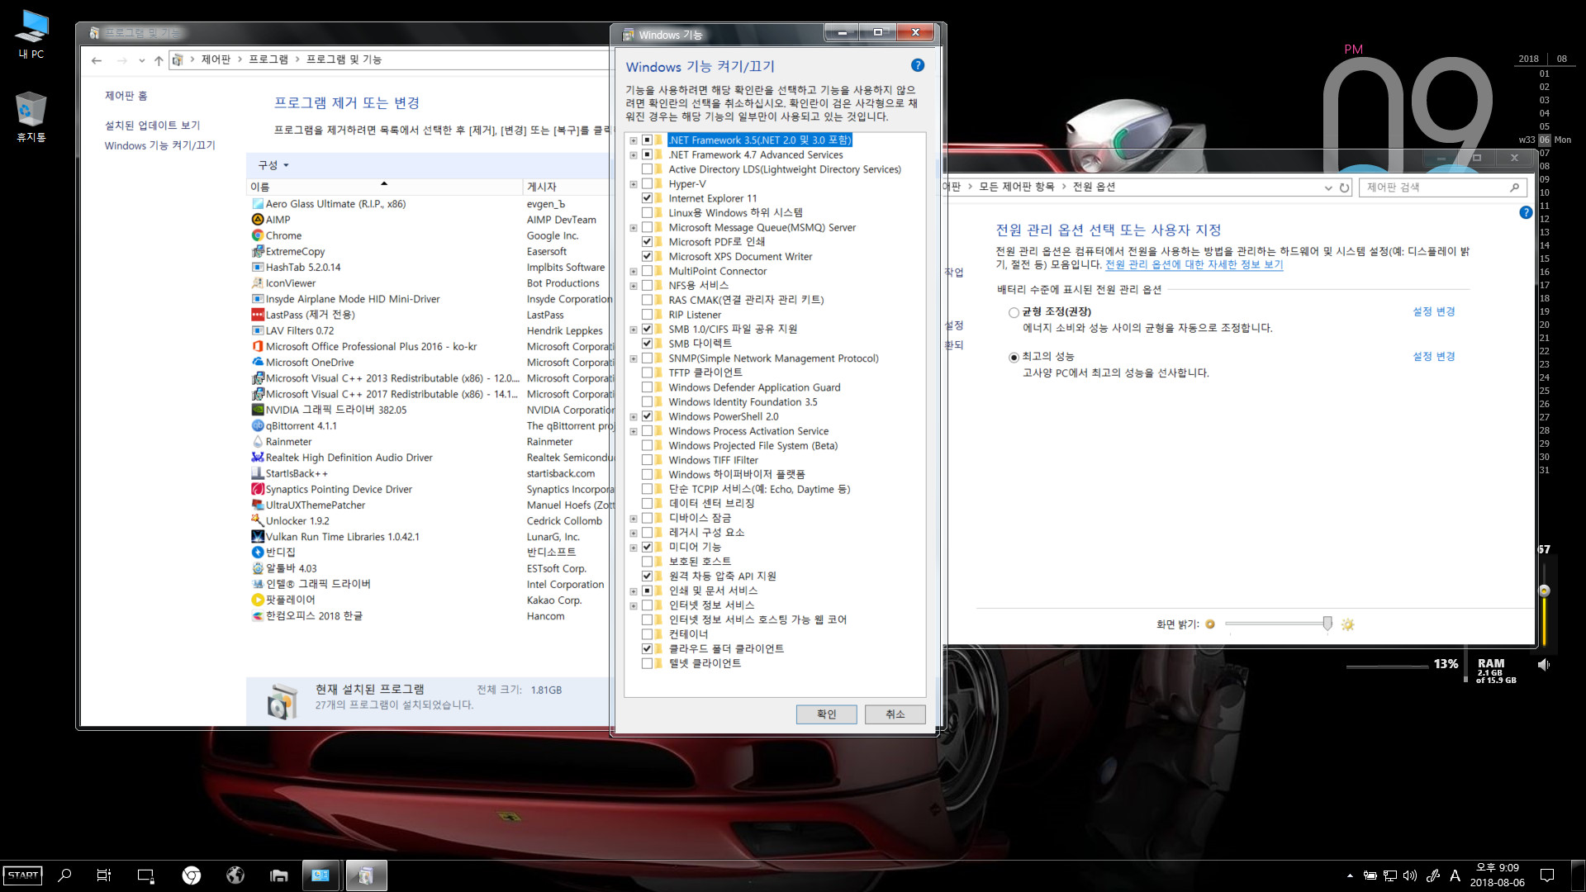This screenshot has height=892, width=1586.
Task: Expand the SMB 1.0/CIFS 파일 공유 지원 node
Action: click(634, 330)
